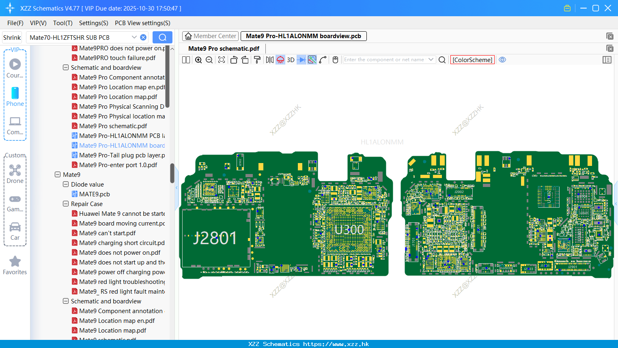This screenshot has width=618, height=348.
Task: Select the Drone category icon
Action: point(15,174)
